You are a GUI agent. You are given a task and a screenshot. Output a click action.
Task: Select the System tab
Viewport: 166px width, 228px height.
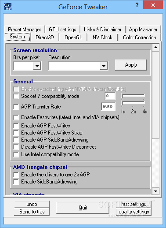click(x=18, y=37)
